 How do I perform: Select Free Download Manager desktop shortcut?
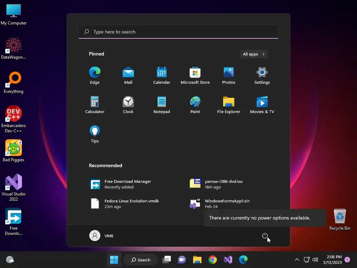pos(14,222)
